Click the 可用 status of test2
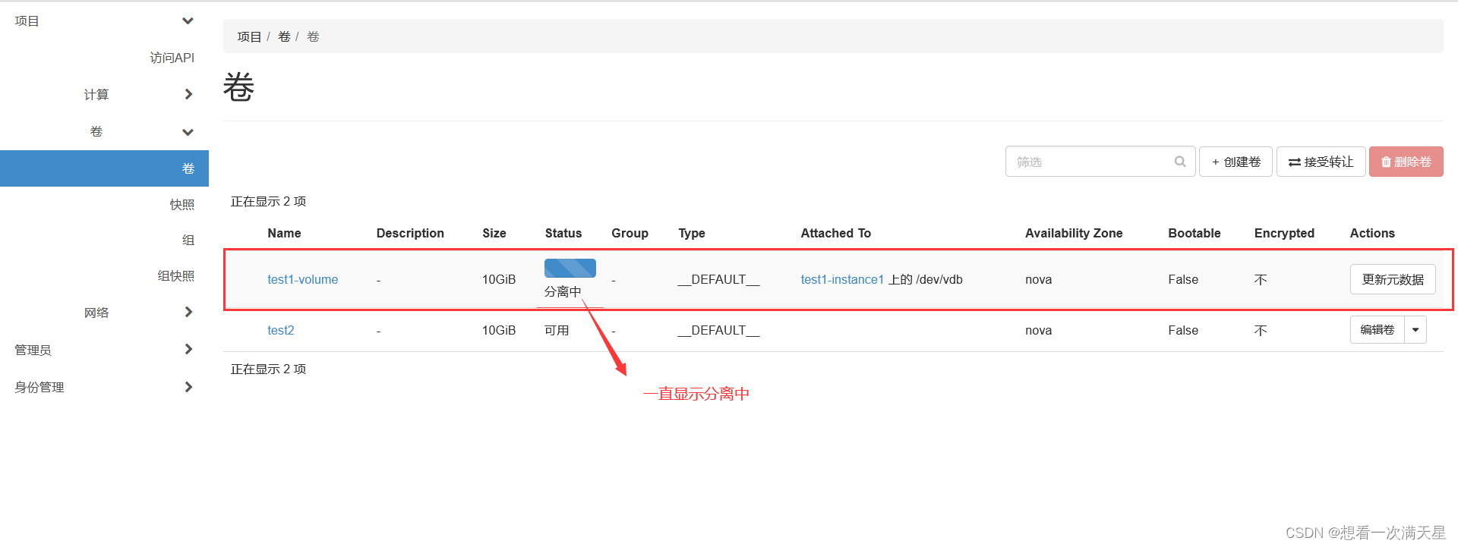Viewport: 1458px width, 547px height. 557,330
